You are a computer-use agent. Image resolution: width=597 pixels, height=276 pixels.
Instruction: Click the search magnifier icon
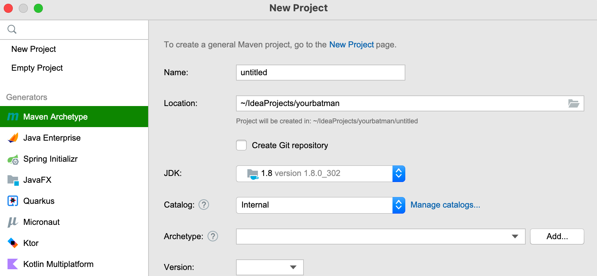12,29
